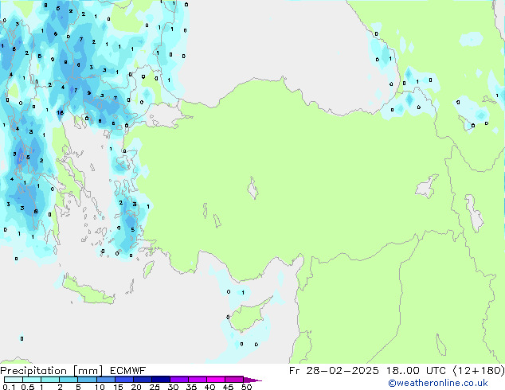The width and height of the screenshot is (505, 390).
Task: Select the 15–20 mm legend color box
Action: coord(124,380)
